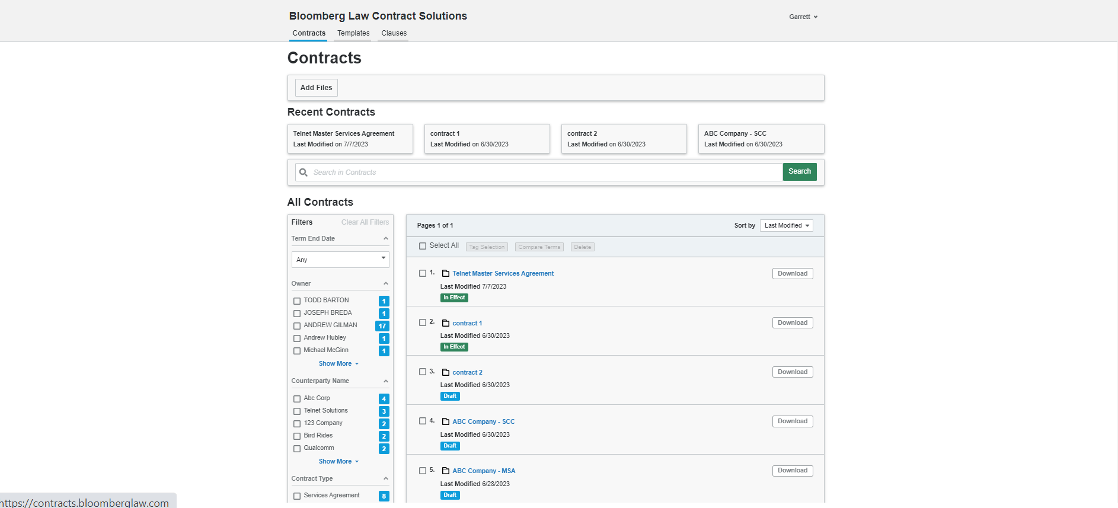Click the Delete button in list toolbar
This screenshot has width=1118, height=508.
(x=582, y=247)
